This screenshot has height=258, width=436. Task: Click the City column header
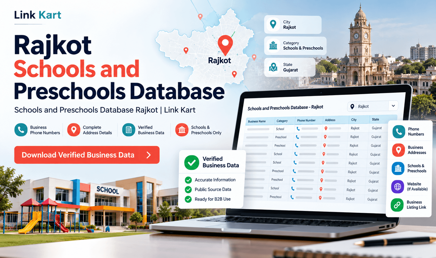(x=354, y=120)
